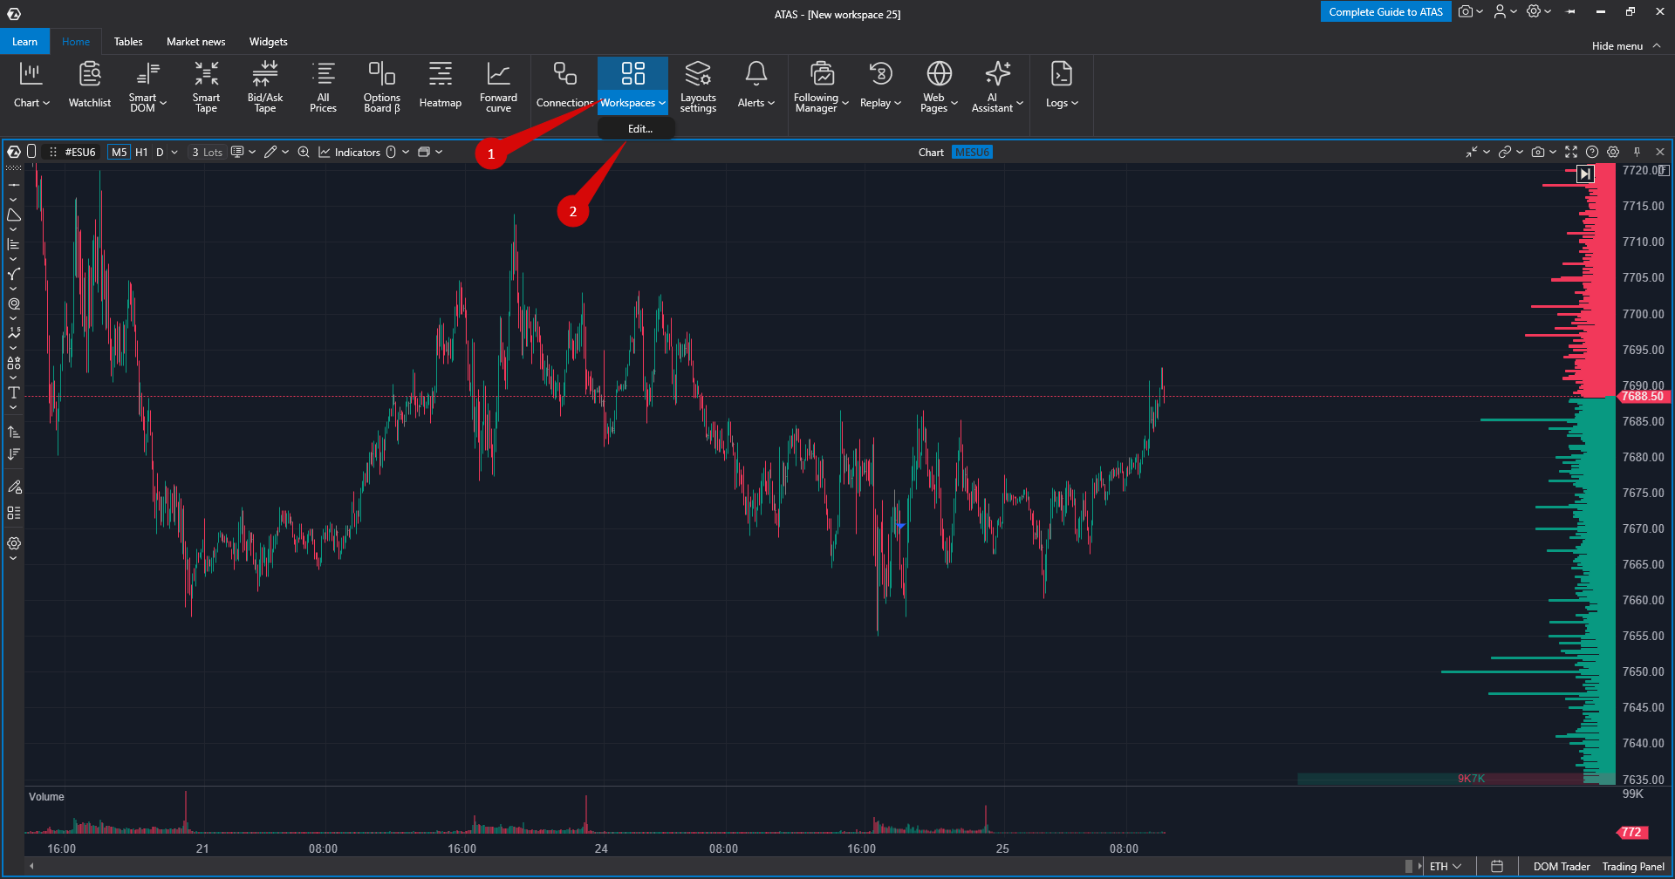1675x879 pixels.
Task: Click the ascending sort objects icon
Action: 13,432
